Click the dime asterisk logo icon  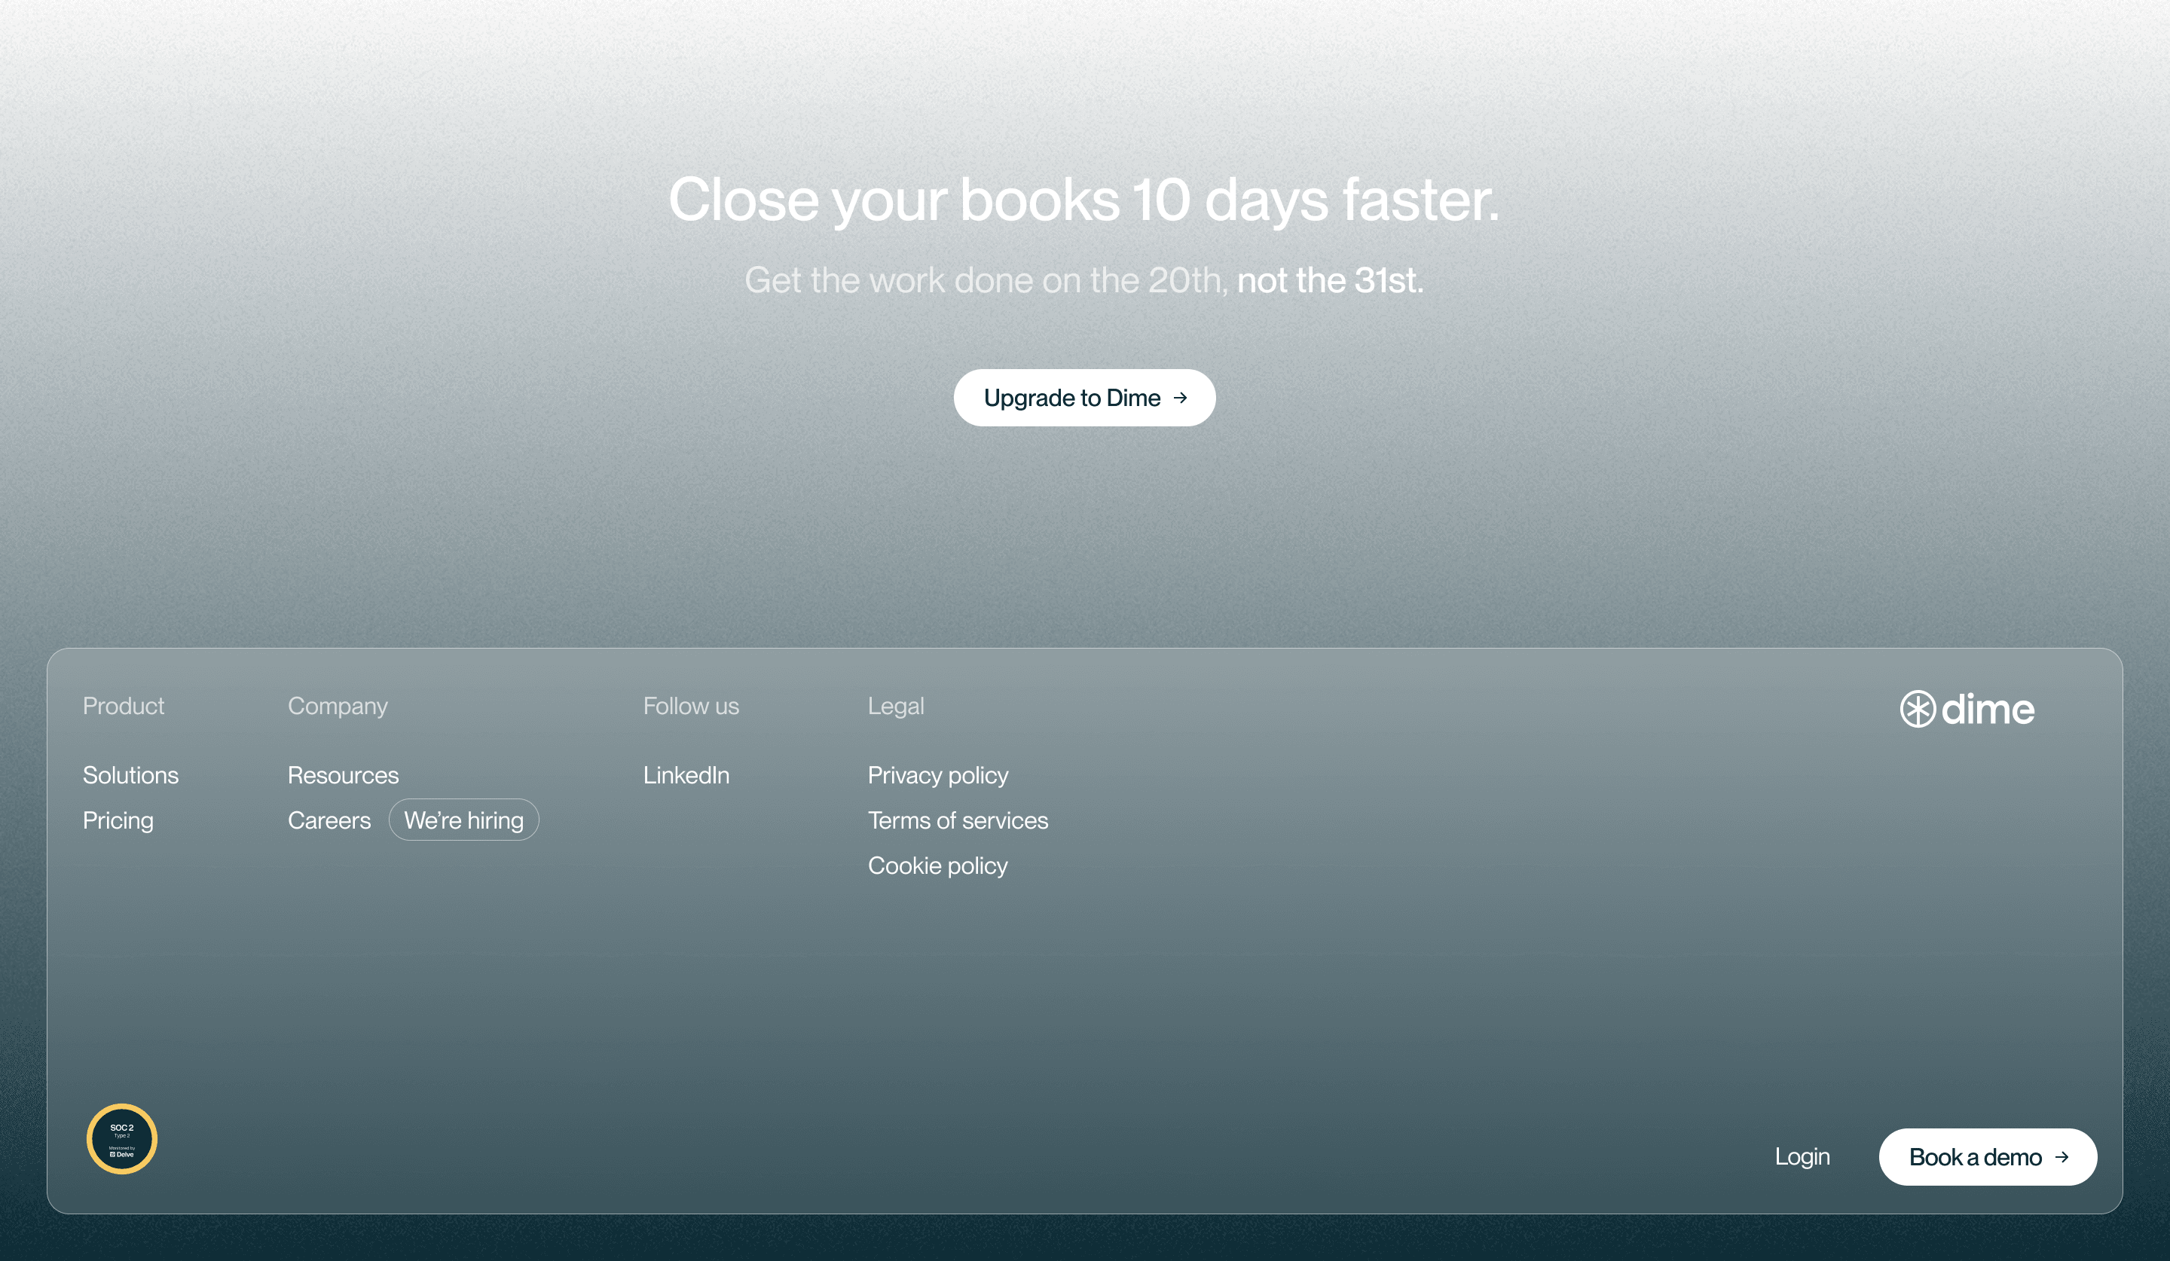pos(1917,710)
